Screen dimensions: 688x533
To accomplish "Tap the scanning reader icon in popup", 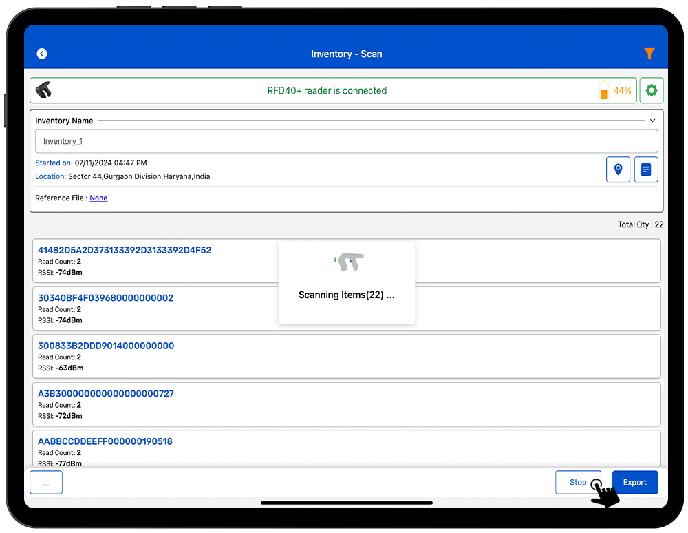I will coord(351,262).
